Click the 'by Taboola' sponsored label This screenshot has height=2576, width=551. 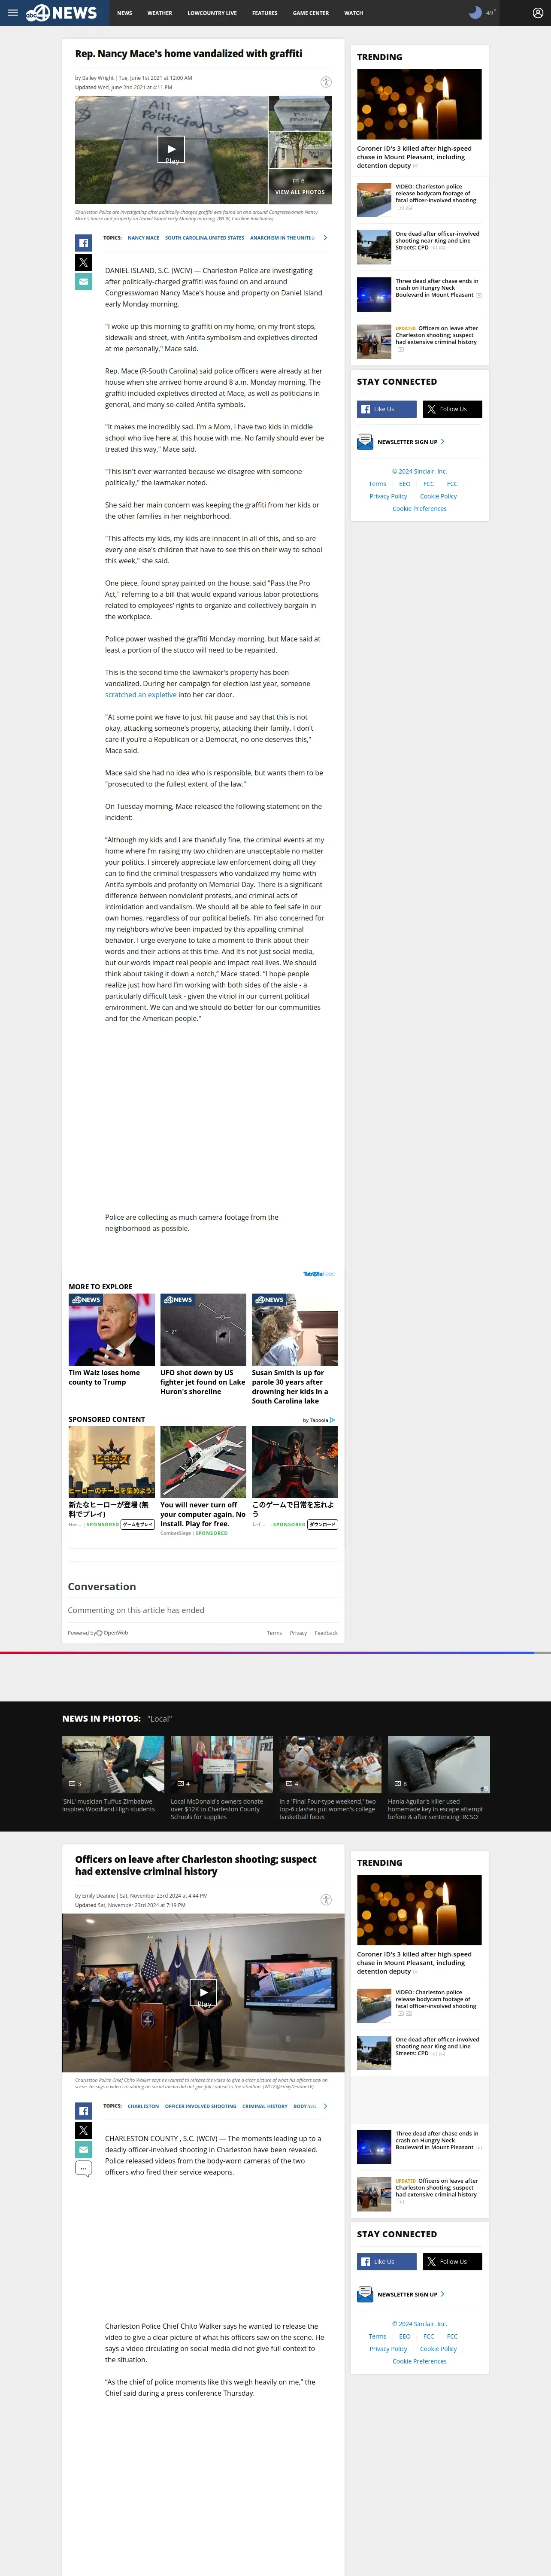319,1420
